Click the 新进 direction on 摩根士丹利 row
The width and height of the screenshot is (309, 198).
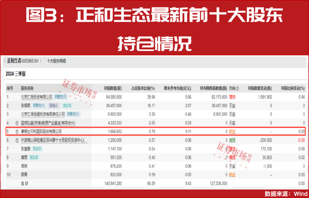pos(232,132)
